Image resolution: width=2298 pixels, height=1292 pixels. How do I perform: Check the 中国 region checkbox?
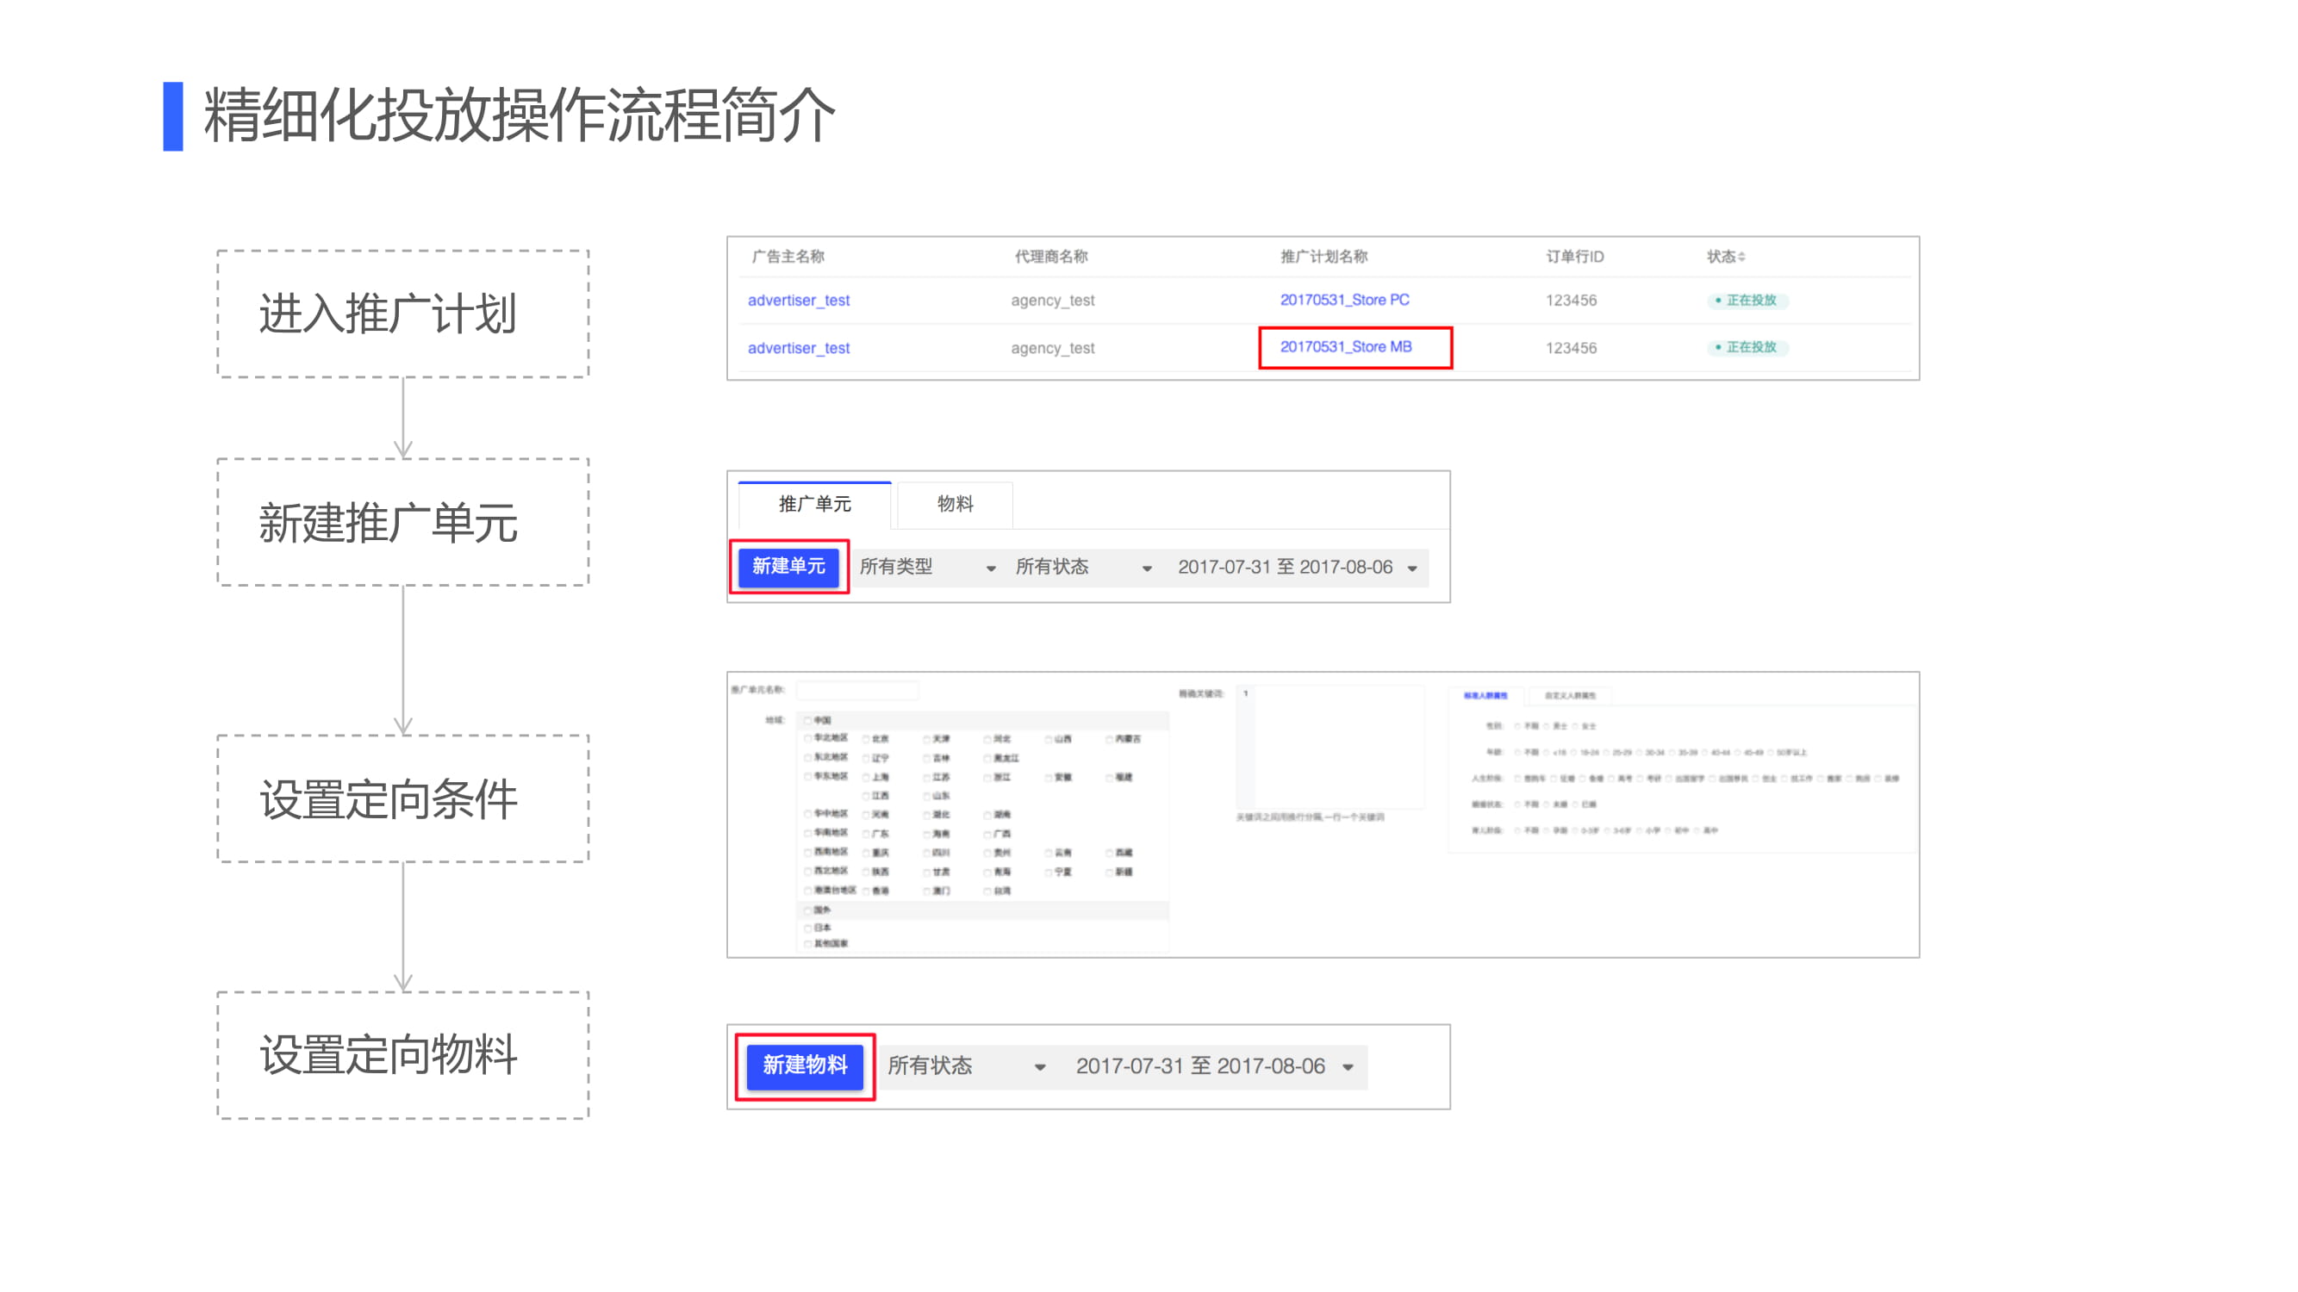pos(808,720)
